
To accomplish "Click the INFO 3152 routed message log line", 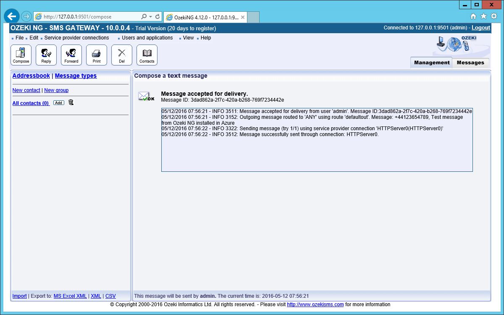I will pos(312,120).
